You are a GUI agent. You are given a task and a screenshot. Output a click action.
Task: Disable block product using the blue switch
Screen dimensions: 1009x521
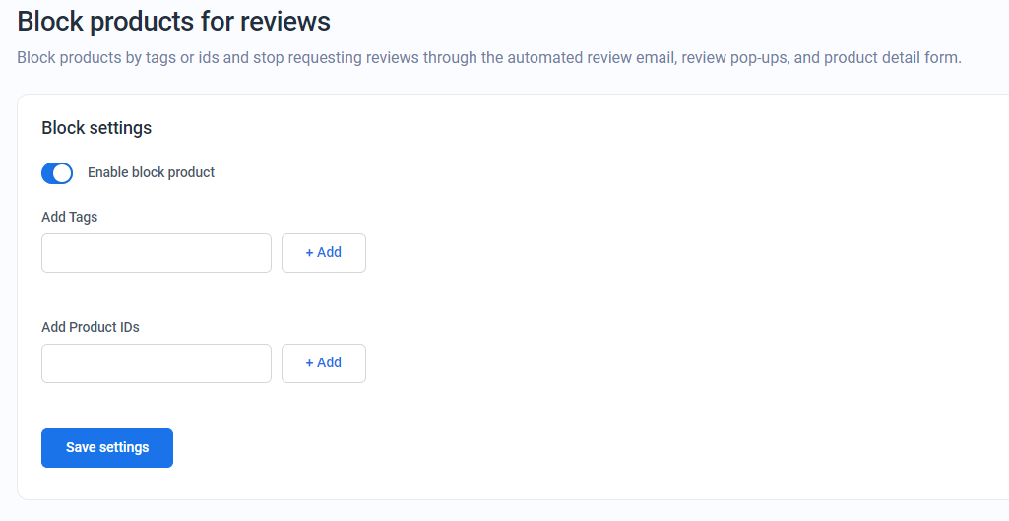57,173
